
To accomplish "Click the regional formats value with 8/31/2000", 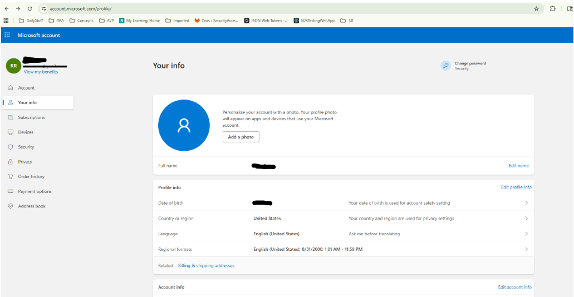I will click(308, 249).
